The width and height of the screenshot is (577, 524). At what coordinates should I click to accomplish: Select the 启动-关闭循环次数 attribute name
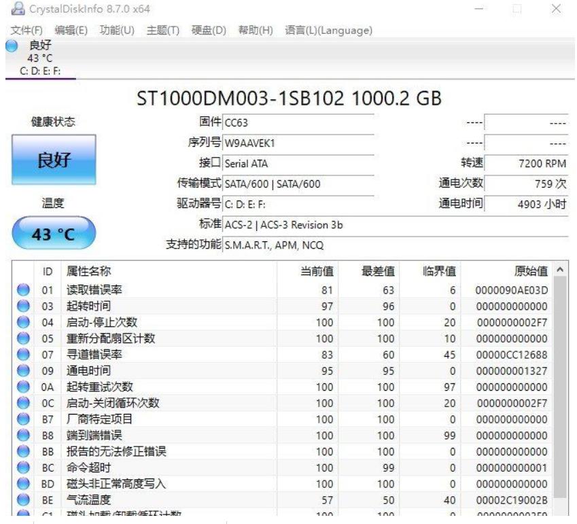tap(113, 403)
